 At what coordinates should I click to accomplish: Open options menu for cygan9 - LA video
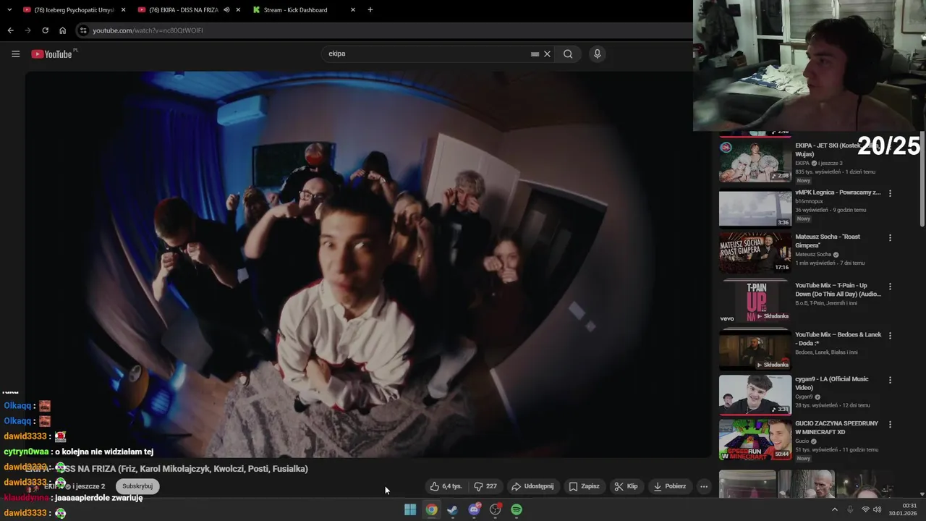click(890, 380)
